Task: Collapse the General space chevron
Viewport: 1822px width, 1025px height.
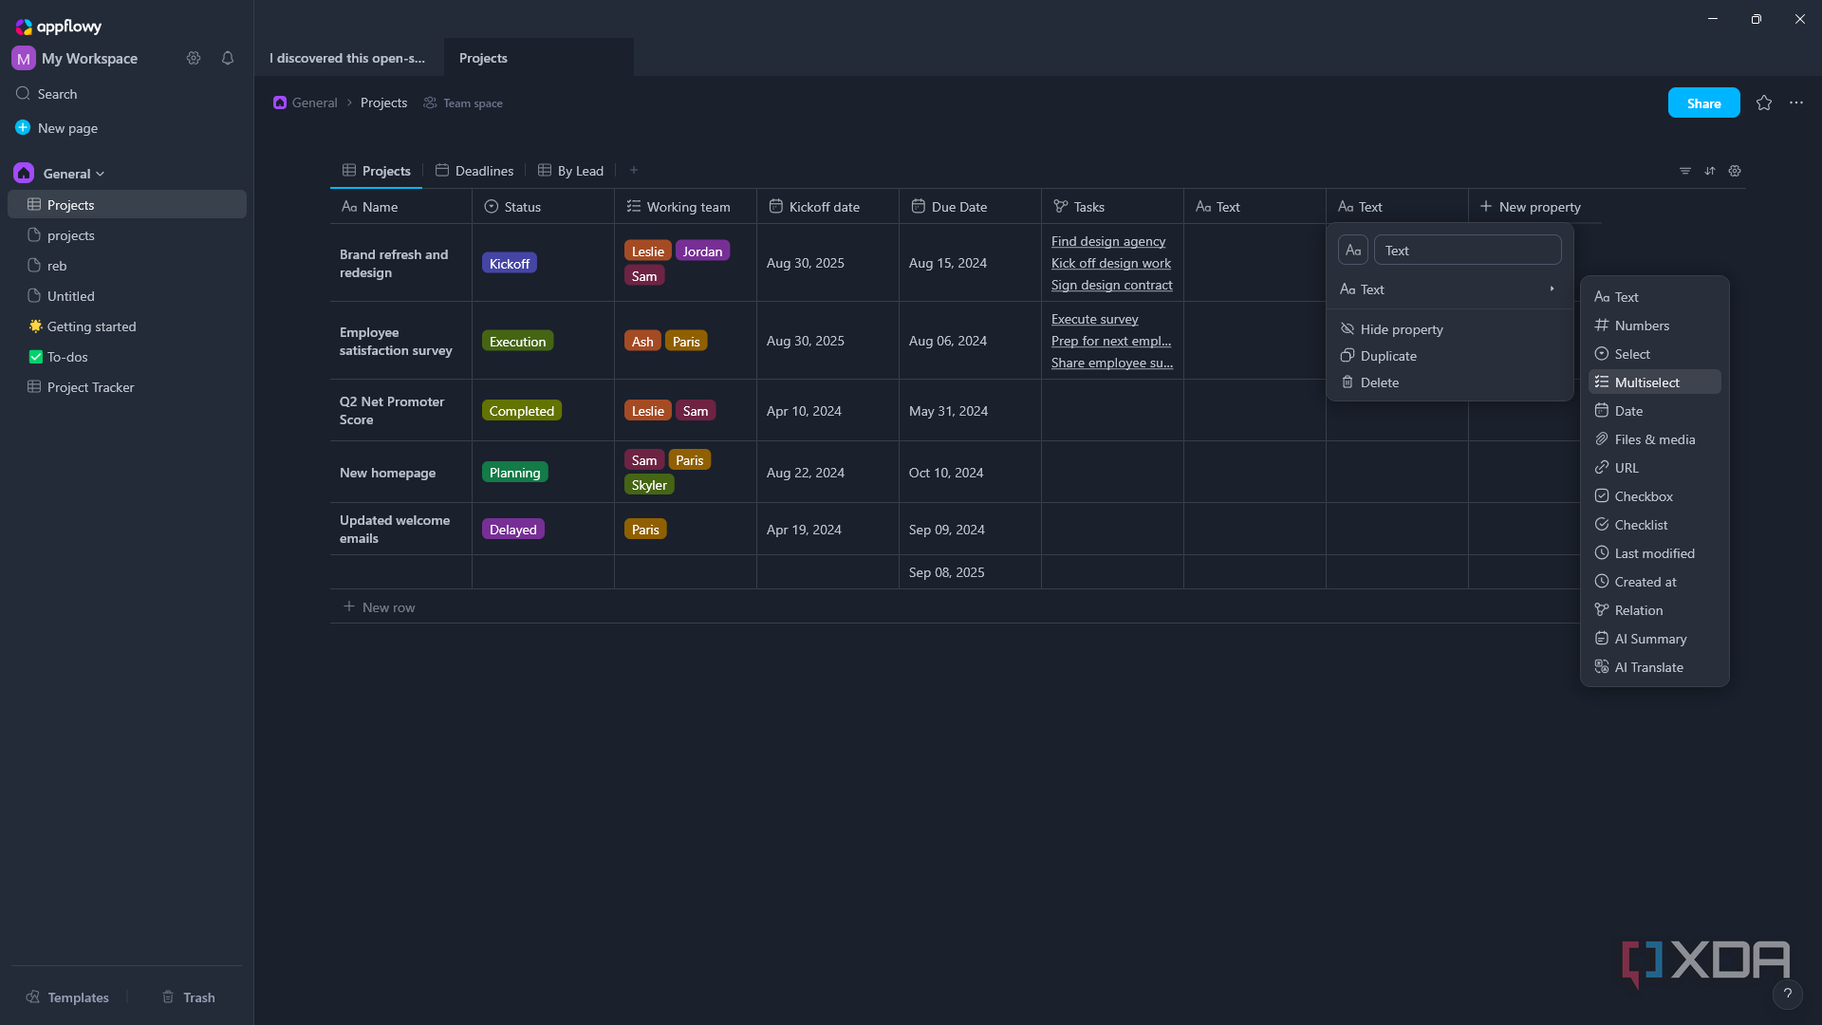Action: point(100,174)
